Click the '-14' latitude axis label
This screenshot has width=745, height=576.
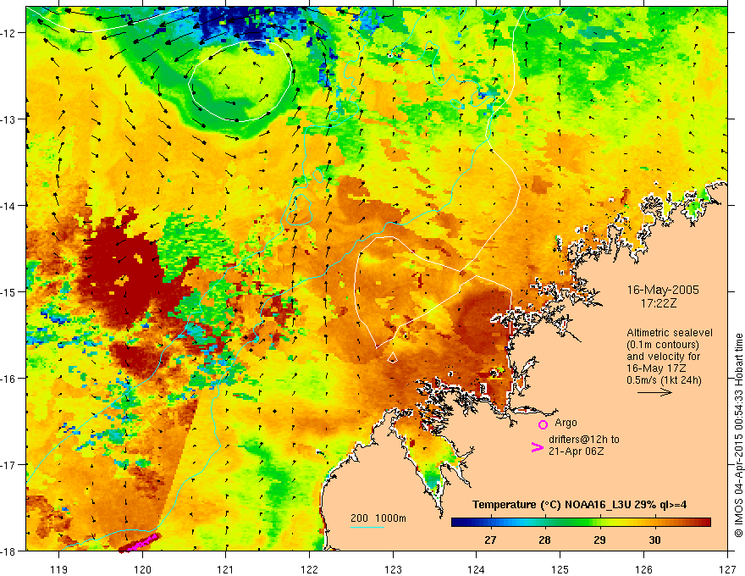8,206
